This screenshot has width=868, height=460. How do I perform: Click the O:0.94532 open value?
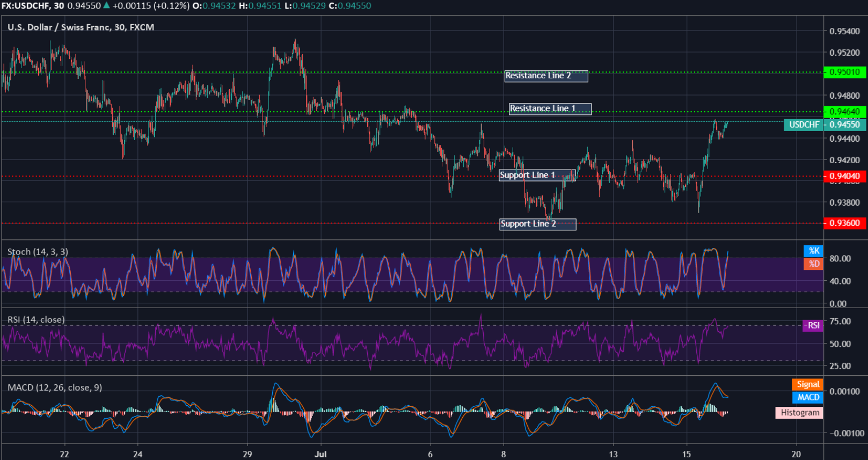pyautogui.click(x=214, y=6)
